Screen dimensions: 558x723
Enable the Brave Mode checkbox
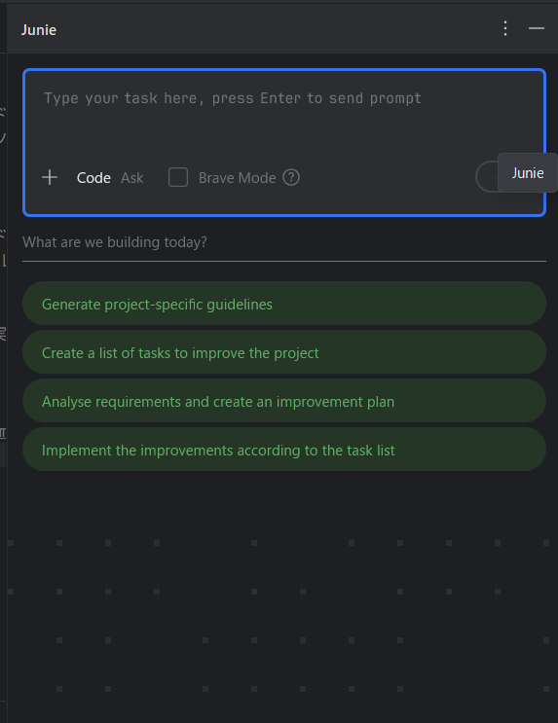[x=178, y=177]
